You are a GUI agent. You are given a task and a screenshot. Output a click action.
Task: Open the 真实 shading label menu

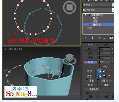[x=18, y=49]
